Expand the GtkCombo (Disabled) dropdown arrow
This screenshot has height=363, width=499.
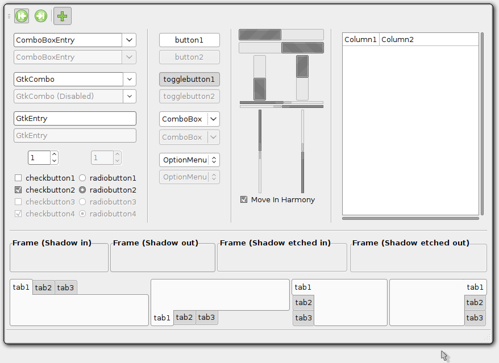tap(130, 97)
